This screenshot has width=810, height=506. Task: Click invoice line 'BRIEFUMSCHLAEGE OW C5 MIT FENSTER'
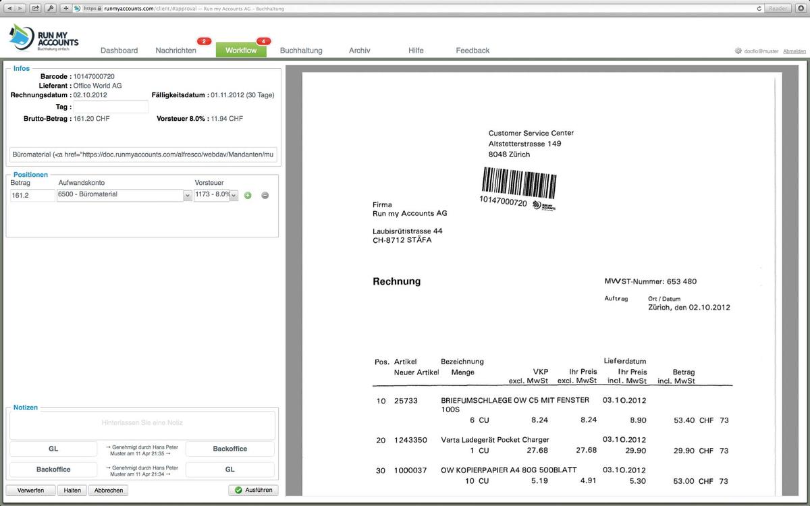pyautogui.click(x=515, y=400)
